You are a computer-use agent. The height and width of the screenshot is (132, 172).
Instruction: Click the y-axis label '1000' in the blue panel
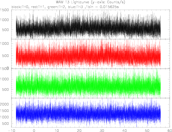4,117
